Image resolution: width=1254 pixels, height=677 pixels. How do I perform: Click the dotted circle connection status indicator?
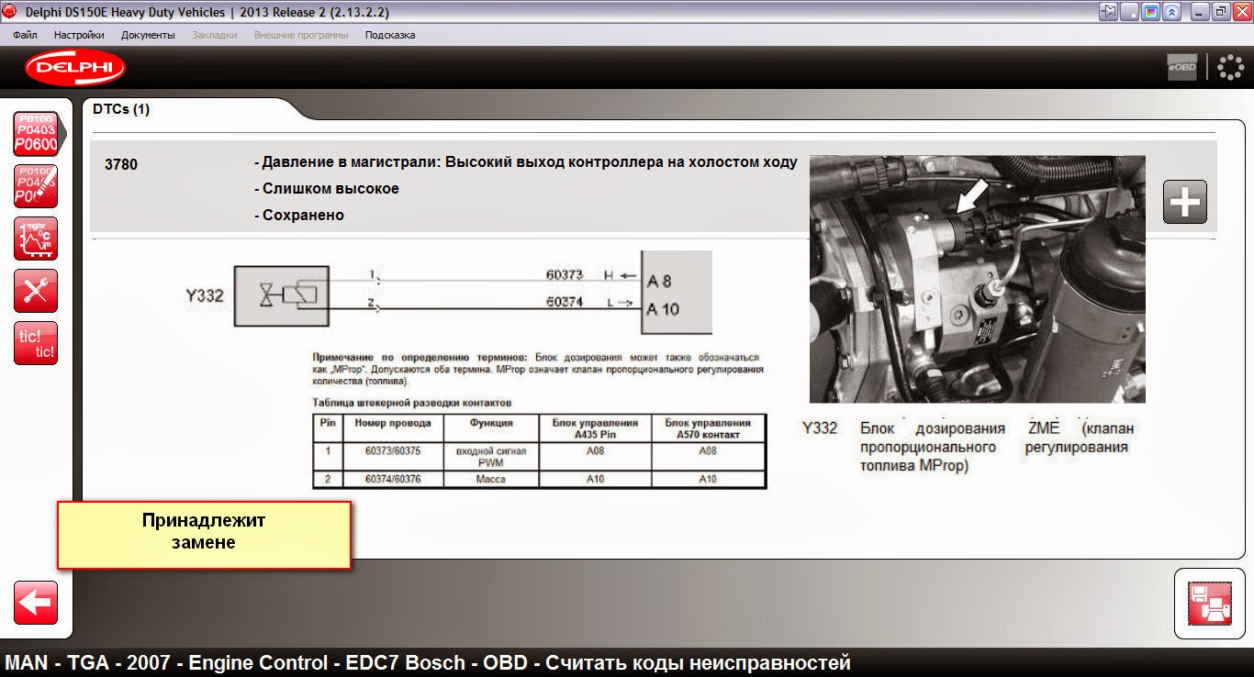click(1230, 67)
